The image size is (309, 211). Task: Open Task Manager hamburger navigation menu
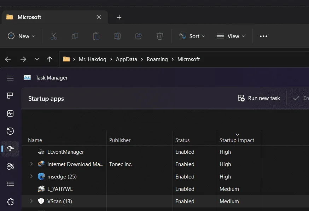[x=10, y=78]
